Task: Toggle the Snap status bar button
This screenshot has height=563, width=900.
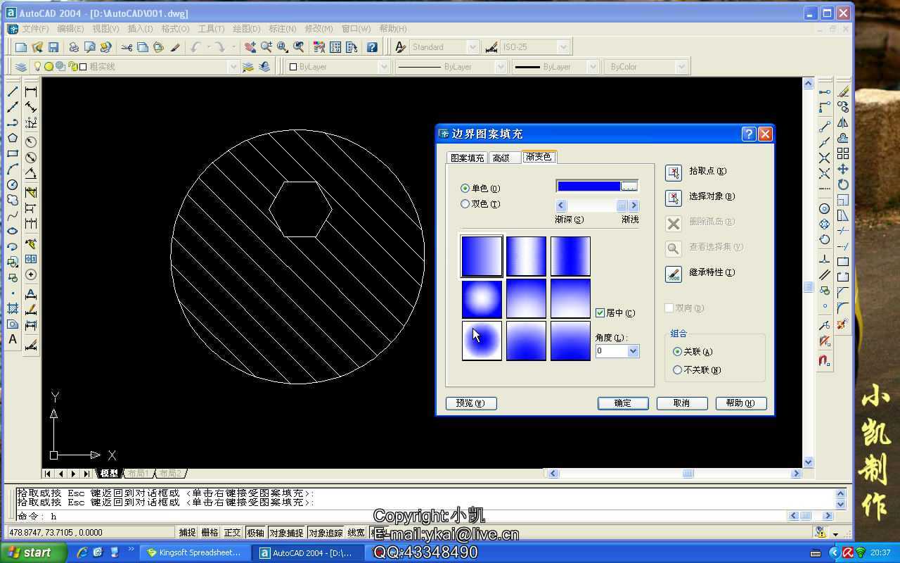Action: [x=187, y=533]
